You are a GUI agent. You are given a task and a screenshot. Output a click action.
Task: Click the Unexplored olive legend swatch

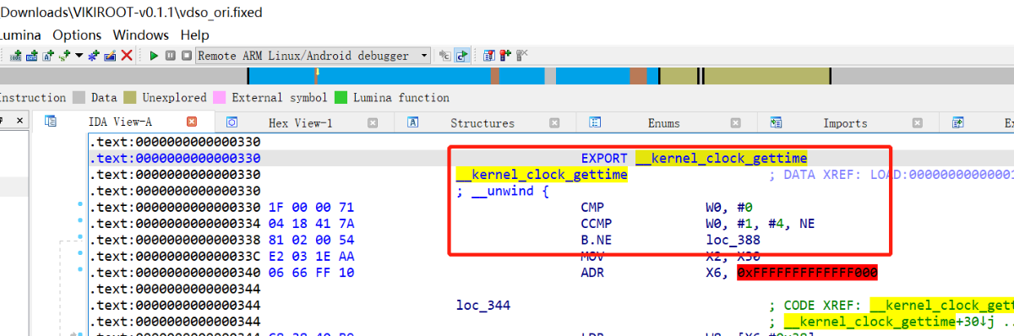coord(130,98)
